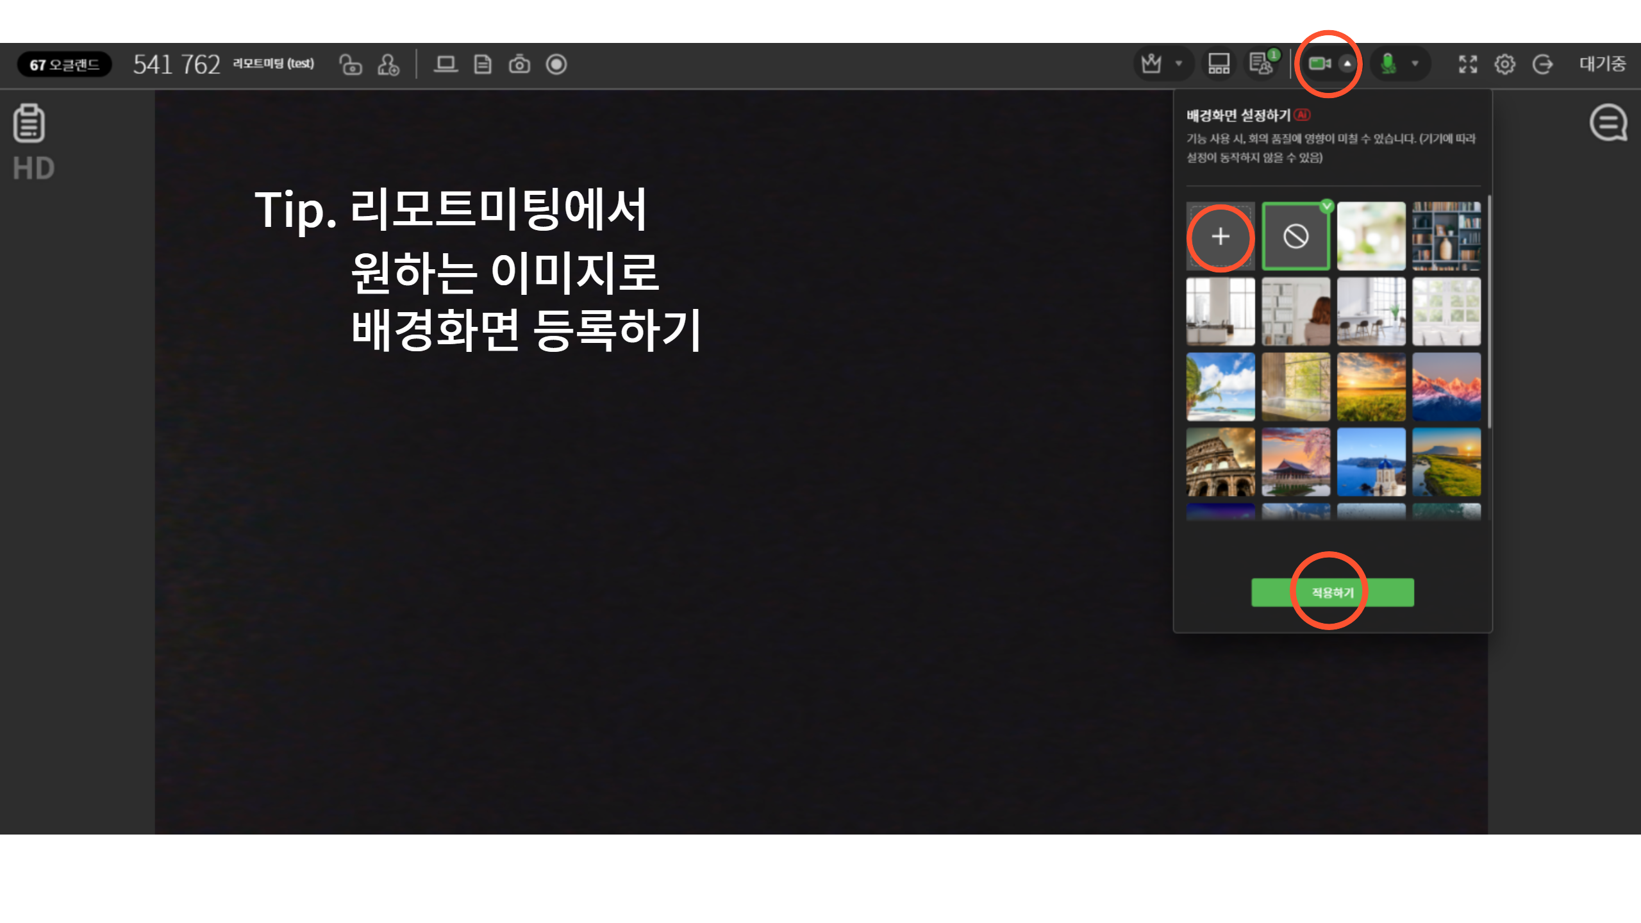1641x923 pixels.
Task: Start recording with the record icon
Action: pos(556,64)
